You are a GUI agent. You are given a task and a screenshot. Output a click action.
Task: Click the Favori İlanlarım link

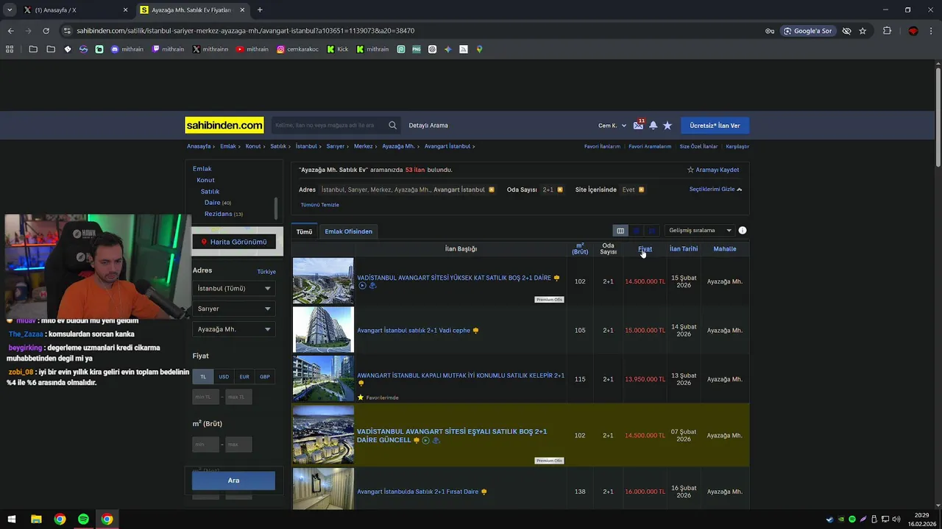[x=602, y=146]
